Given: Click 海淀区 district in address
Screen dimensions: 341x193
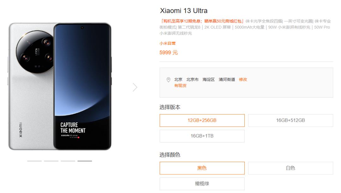Looking at the screenshot, I should (x=209, y=79).
